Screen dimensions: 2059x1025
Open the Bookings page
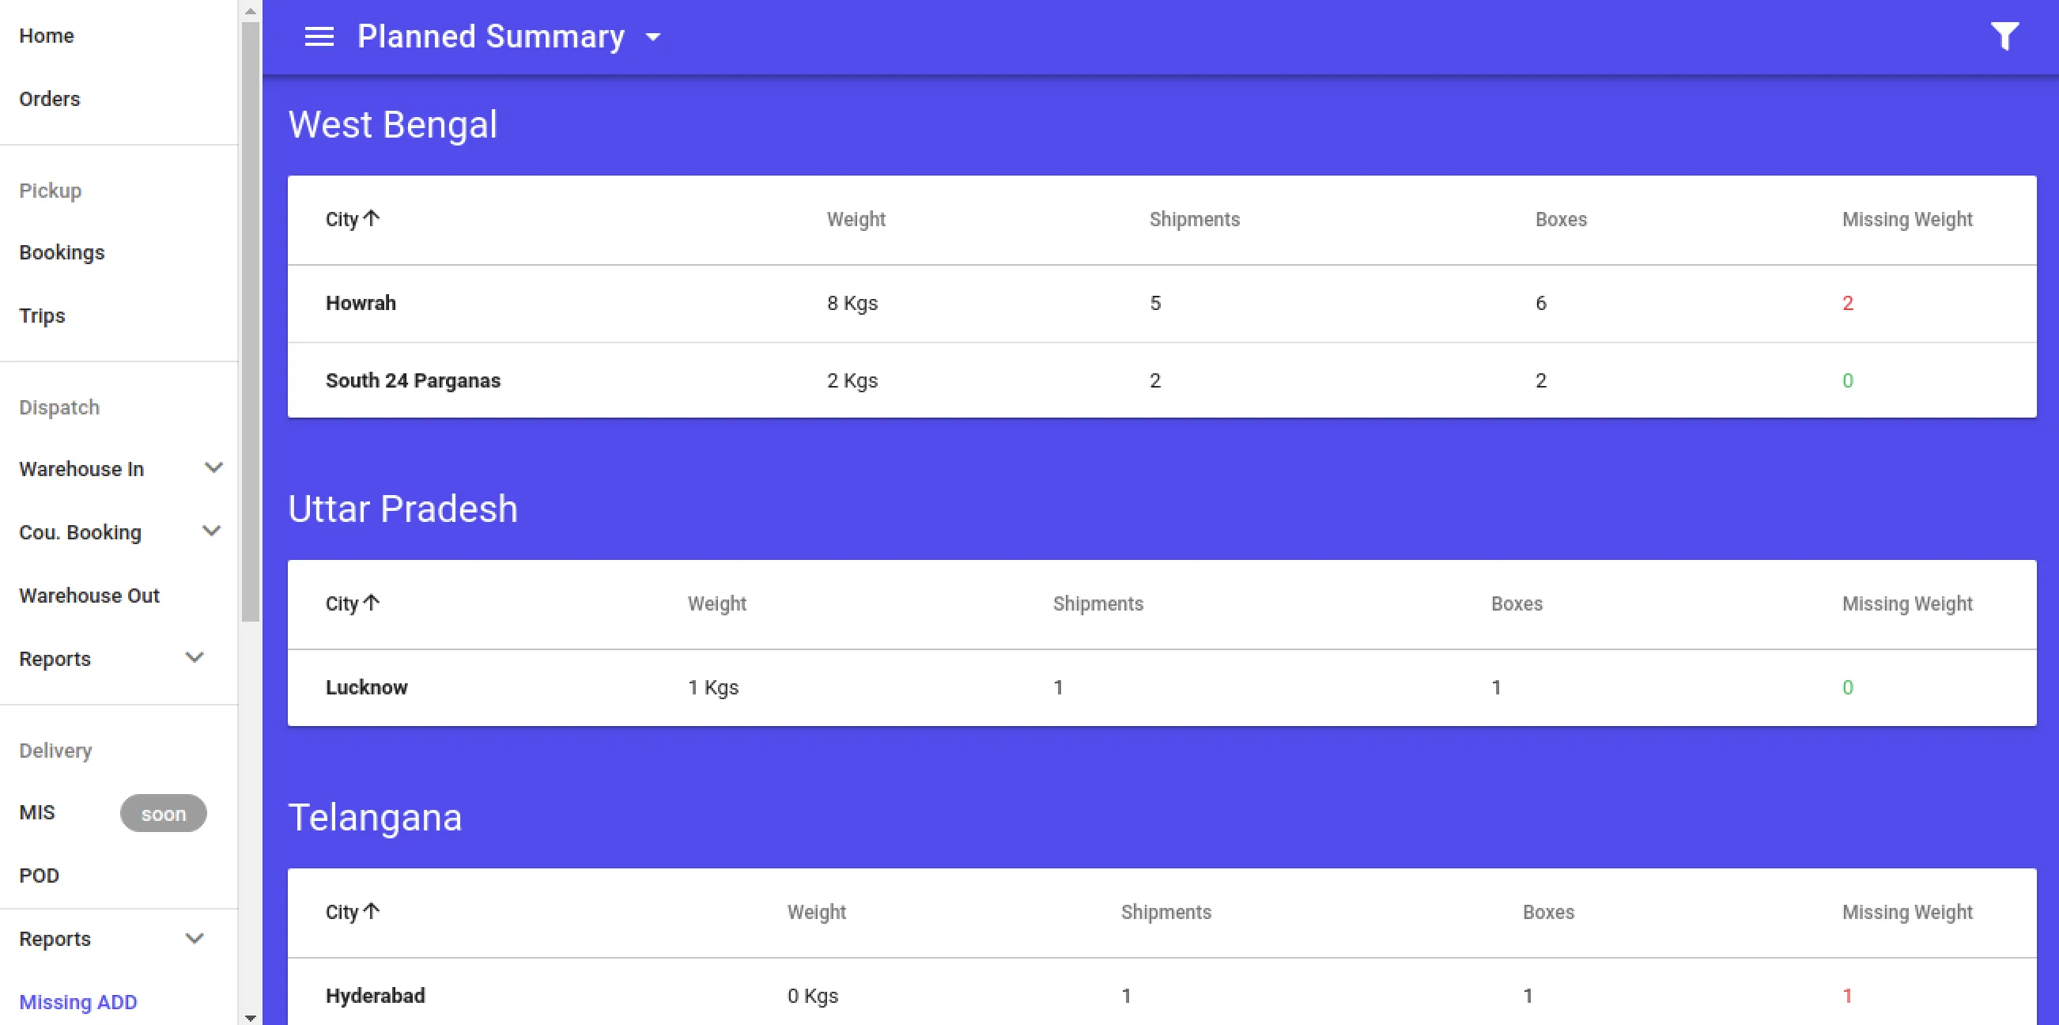[62, 252]
